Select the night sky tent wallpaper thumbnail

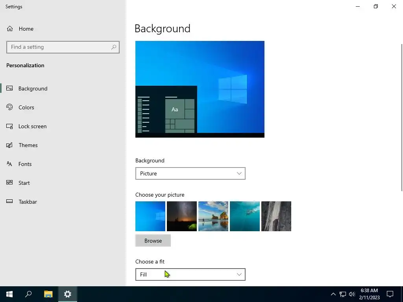click(x=182, y=216)
